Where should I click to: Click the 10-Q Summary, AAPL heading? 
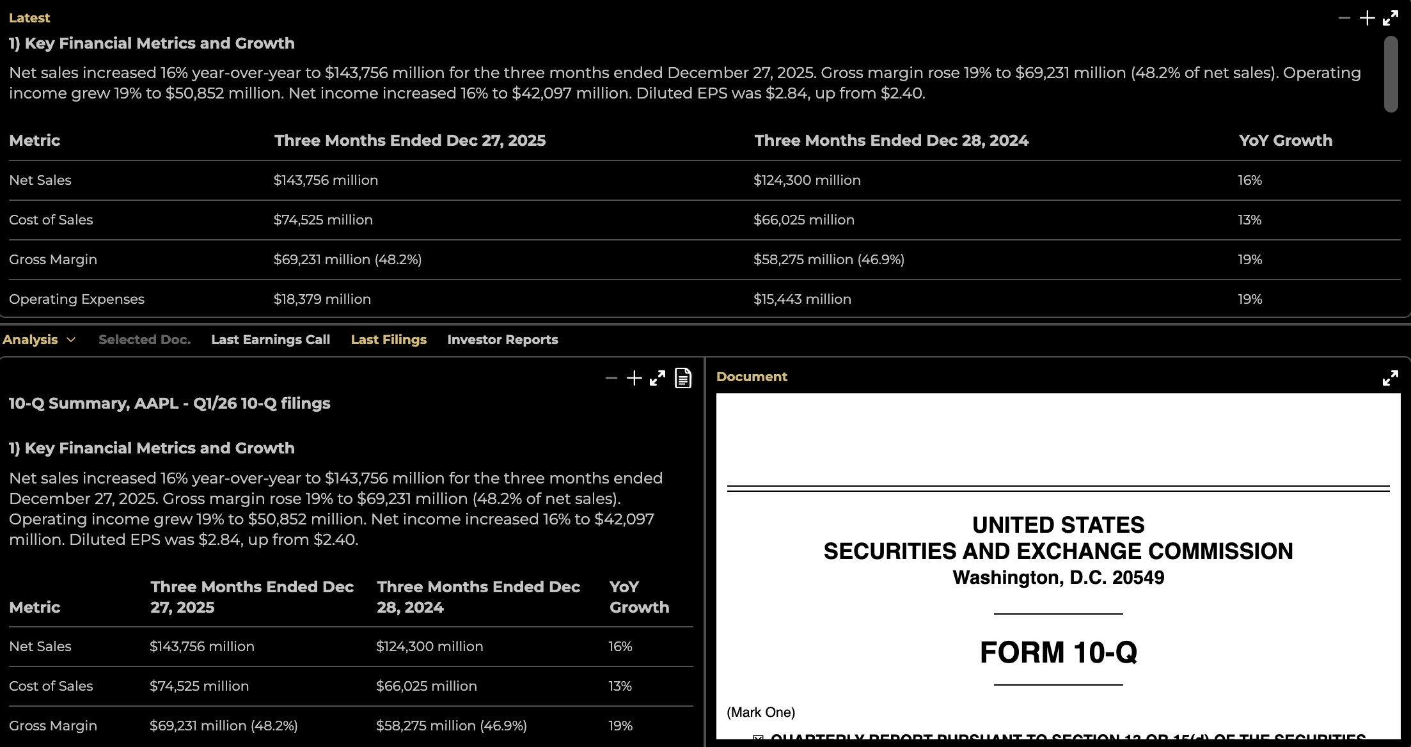pos(169,404)
